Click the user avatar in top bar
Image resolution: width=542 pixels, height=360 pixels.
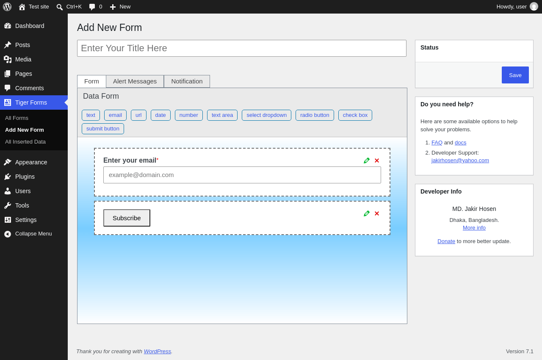534,6
